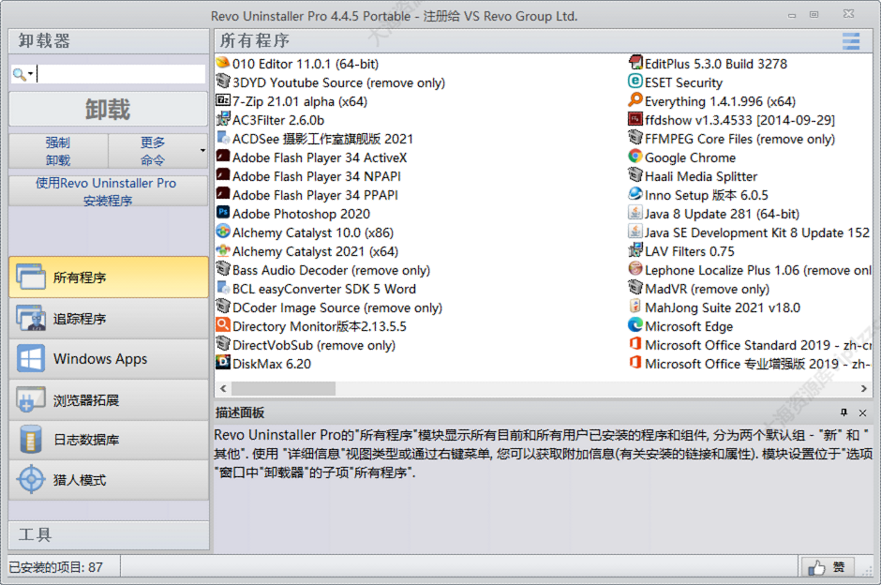This screenshot has width=881, height=585.
Task: Click the ESET Security icon
Action: point(635,82)
